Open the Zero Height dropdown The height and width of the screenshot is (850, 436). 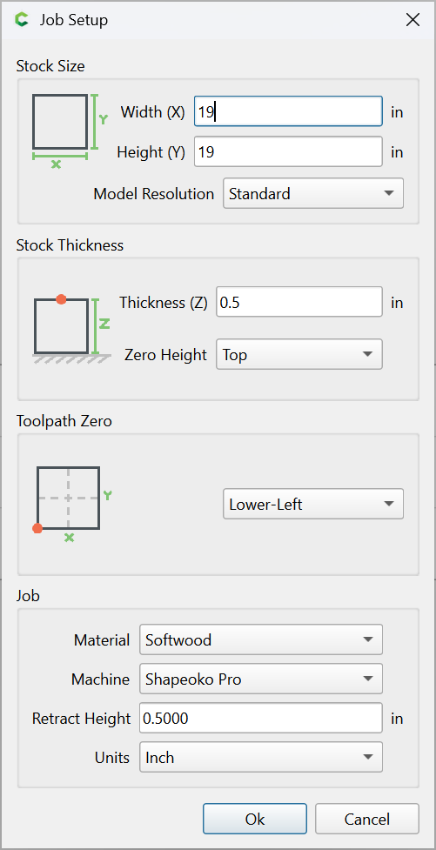coord(299,354)
